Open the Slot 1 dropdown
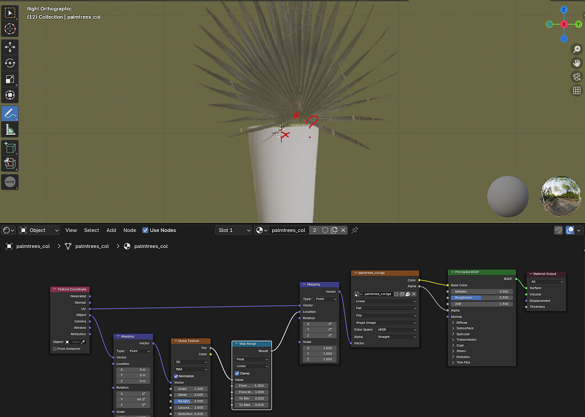Viewport: 585px width, 417px height. tap(234, 230)
